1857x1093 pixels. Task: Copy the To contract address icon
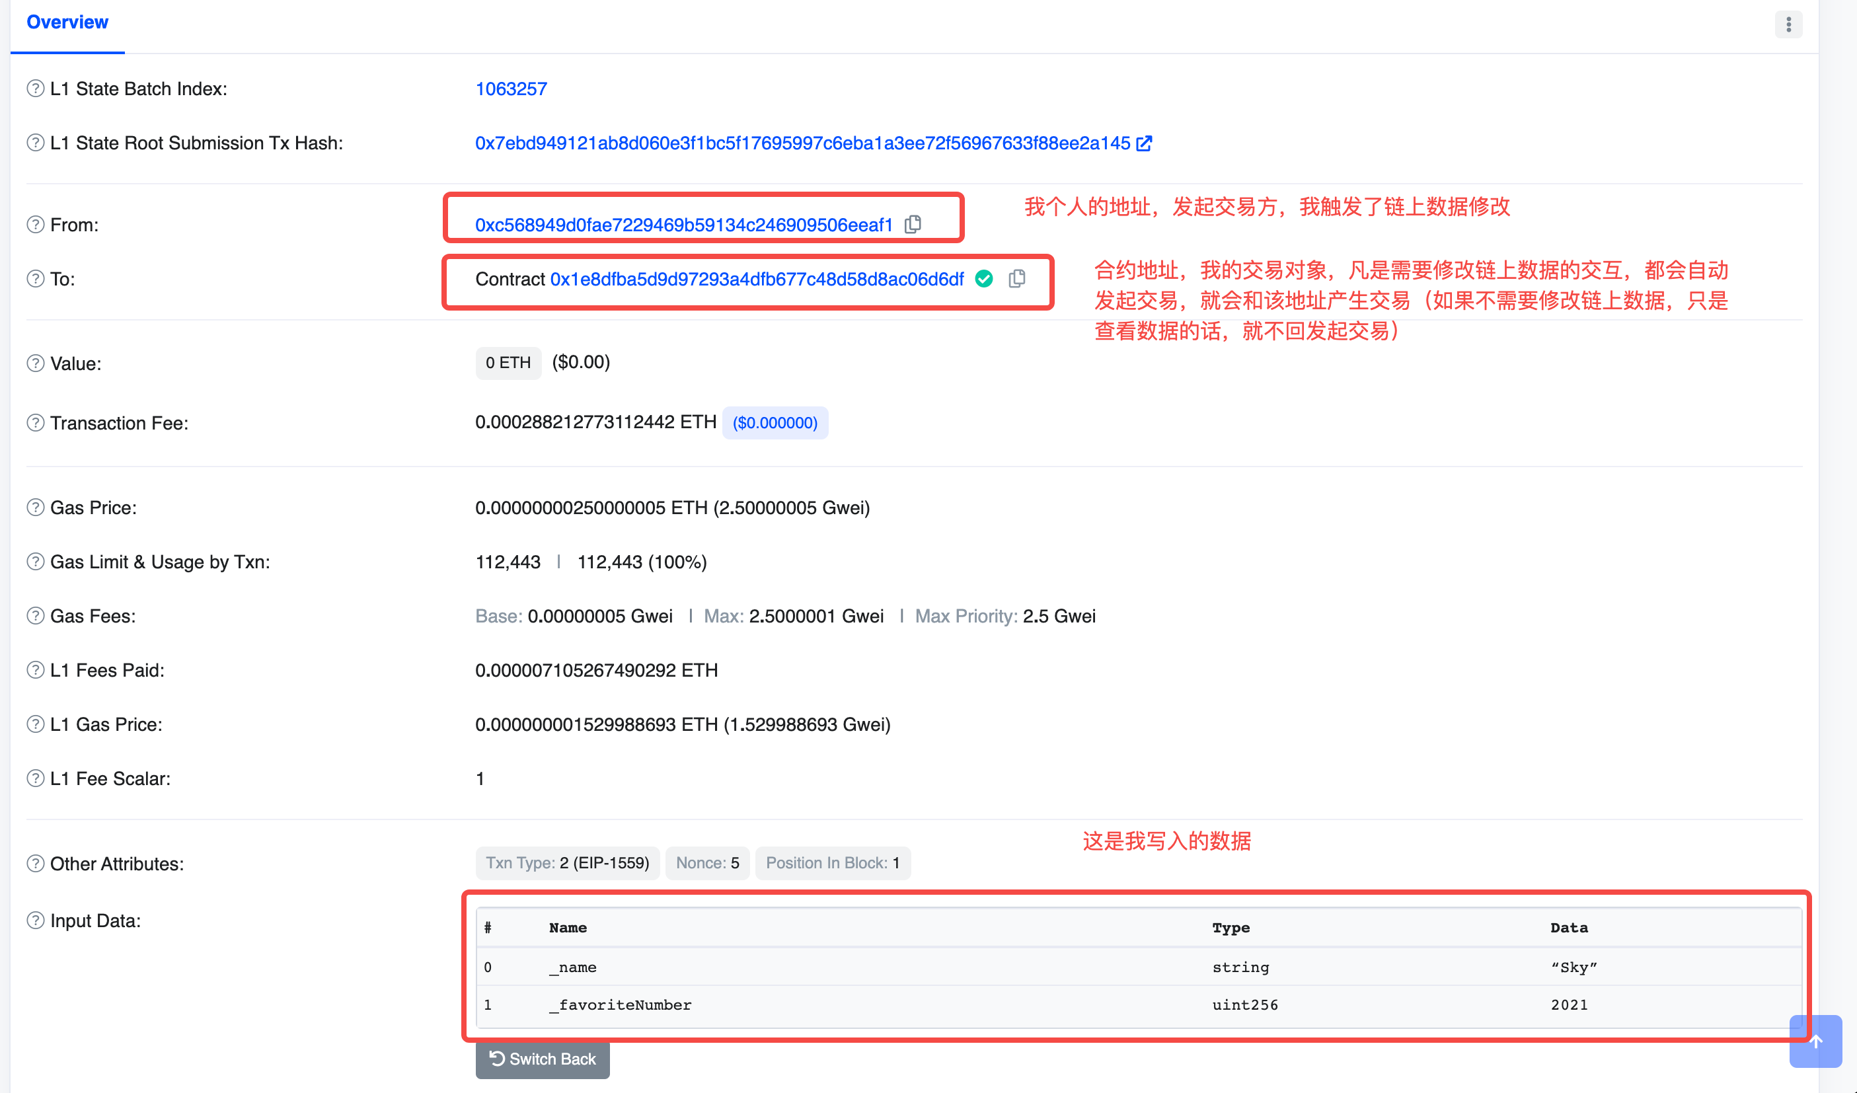[1017, 279]
